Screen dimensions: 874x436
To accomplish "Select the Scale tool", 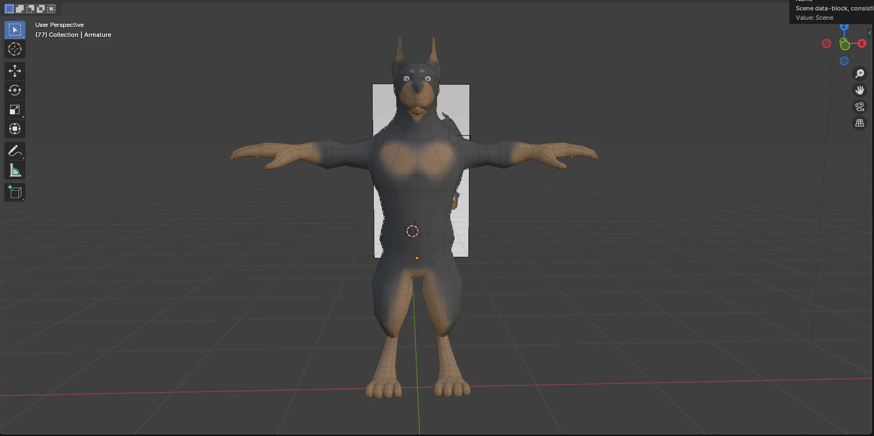I will (15, 109).
